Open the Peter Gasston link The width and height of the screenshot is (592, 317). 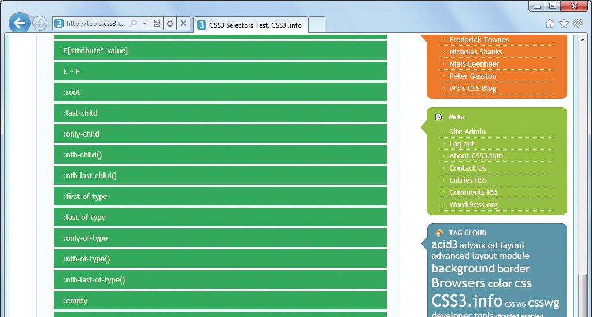(473, 76)
